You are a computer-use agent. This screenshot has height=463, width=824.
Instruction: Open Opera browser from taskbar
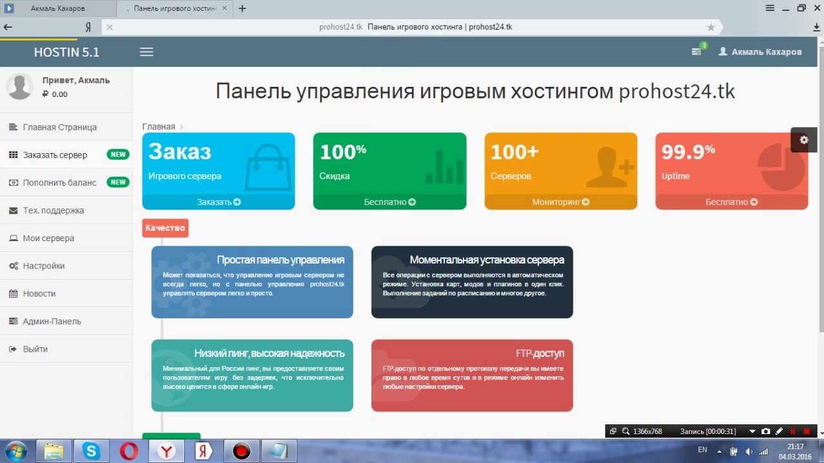pos(129,451)
